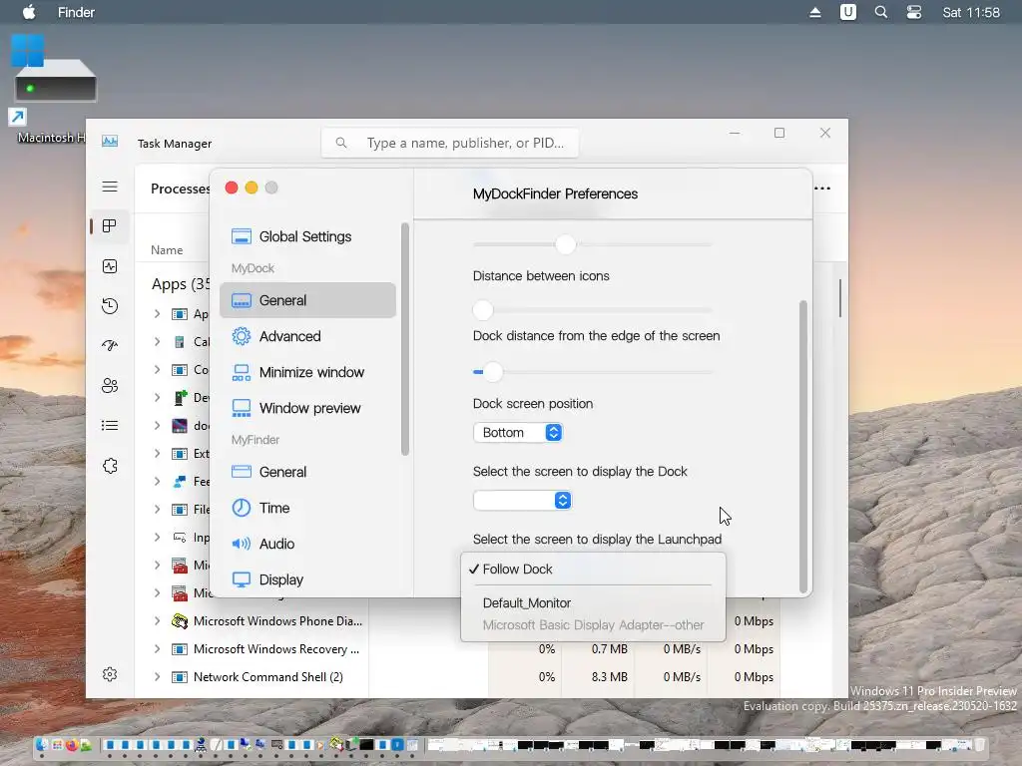Open Launchpad from the dock

pyautogui.click(x=57, y=744)
